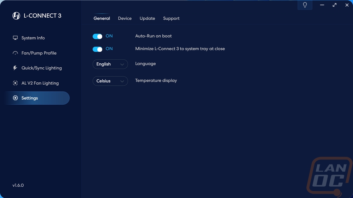Maximize the window with the expand arrows
The height and width of the screenshot is (198, 353).
pos(335,5)
